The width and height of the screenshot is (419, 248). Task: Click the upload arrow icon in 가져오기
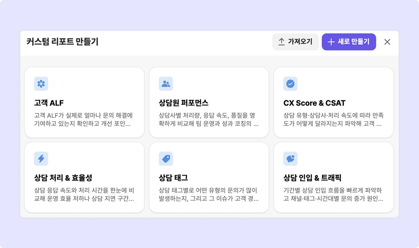pyautogui.click(x=282, y=42)
